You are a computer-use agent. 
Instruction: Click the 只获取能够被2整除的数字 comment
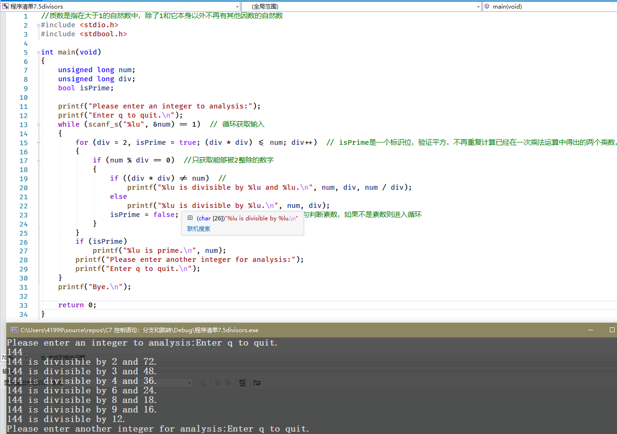(229, 161)
